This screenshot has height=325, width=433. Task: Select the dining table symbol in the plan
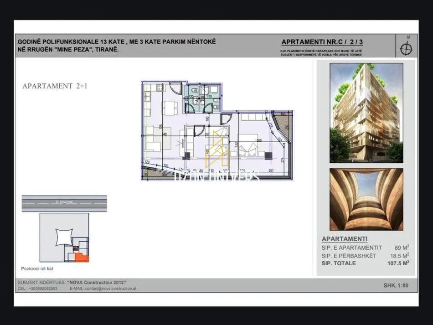[170, 108]
